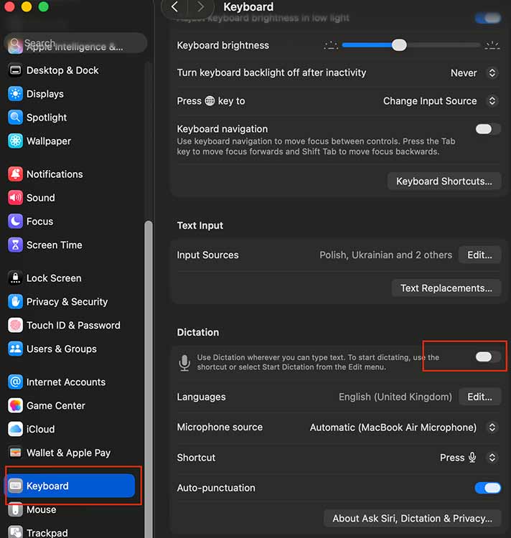Click the Focus moon icon
Screen dimensions: 511x538
coord(15,222)
